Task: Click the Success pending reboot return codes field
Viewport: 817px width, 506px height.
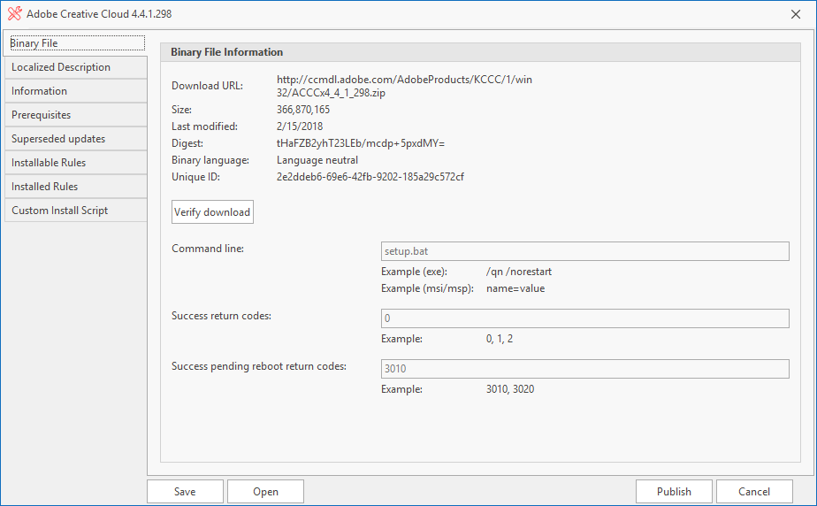Action: tap(585, 369)
